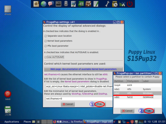This screenshot has height=124, width=166.
Task: Open the scissors and ruler utility icon
Action: [122, 4]
